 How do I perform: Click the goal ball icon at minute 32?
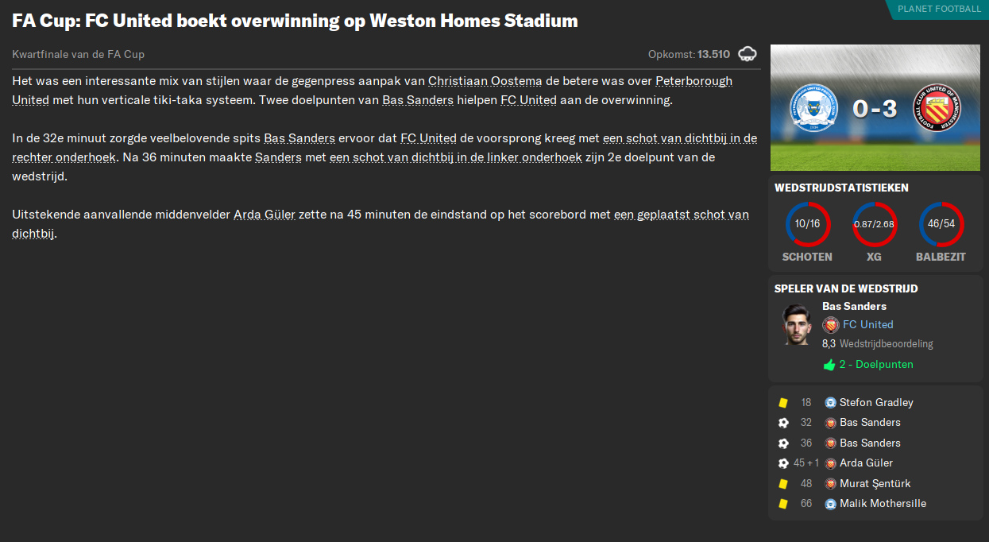(x=783, y=423)
